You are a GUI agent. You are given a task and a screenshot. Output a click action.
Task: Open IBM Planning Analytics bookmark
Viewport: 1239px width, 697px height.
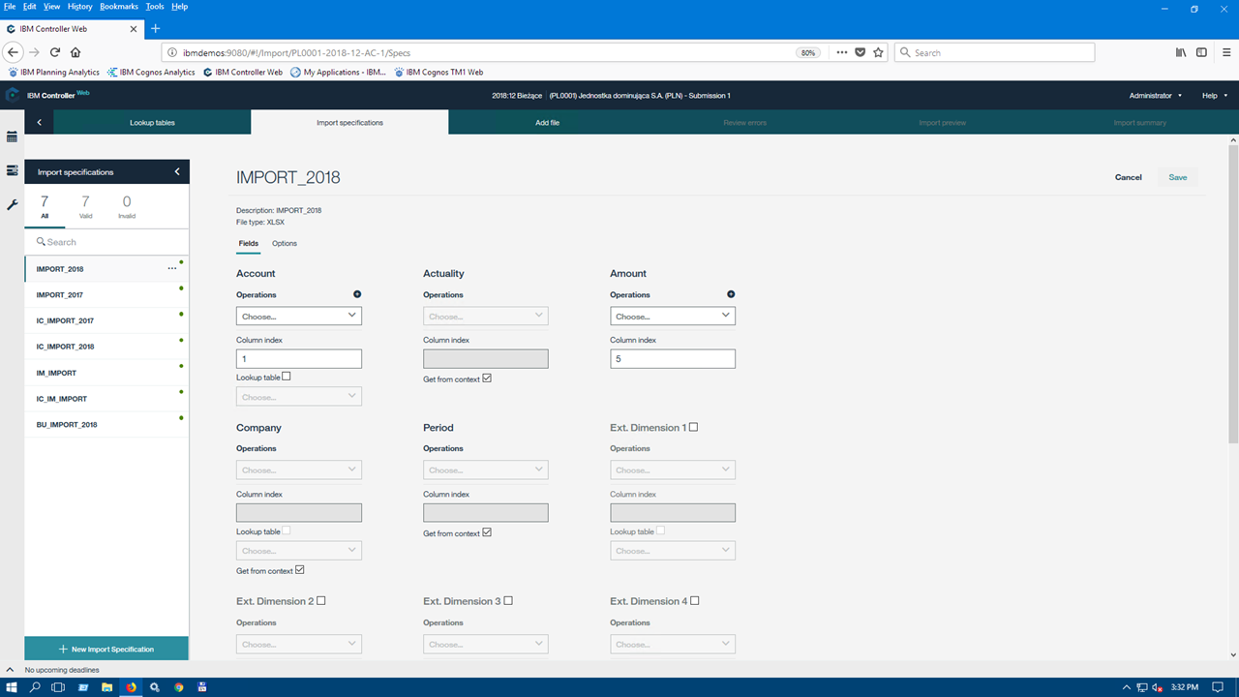pos(54,72)
